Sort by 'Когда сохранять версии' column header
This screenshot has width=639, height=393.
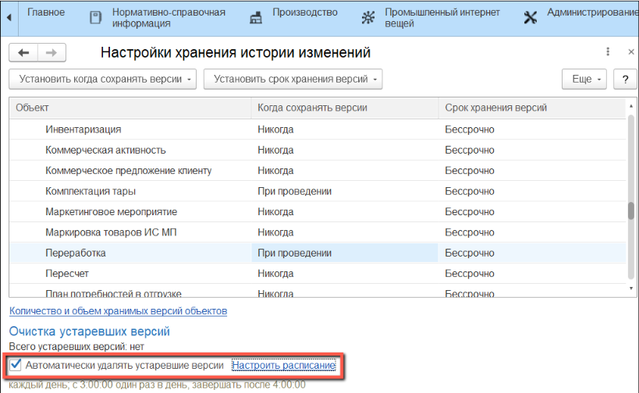[x=312, y=108]
